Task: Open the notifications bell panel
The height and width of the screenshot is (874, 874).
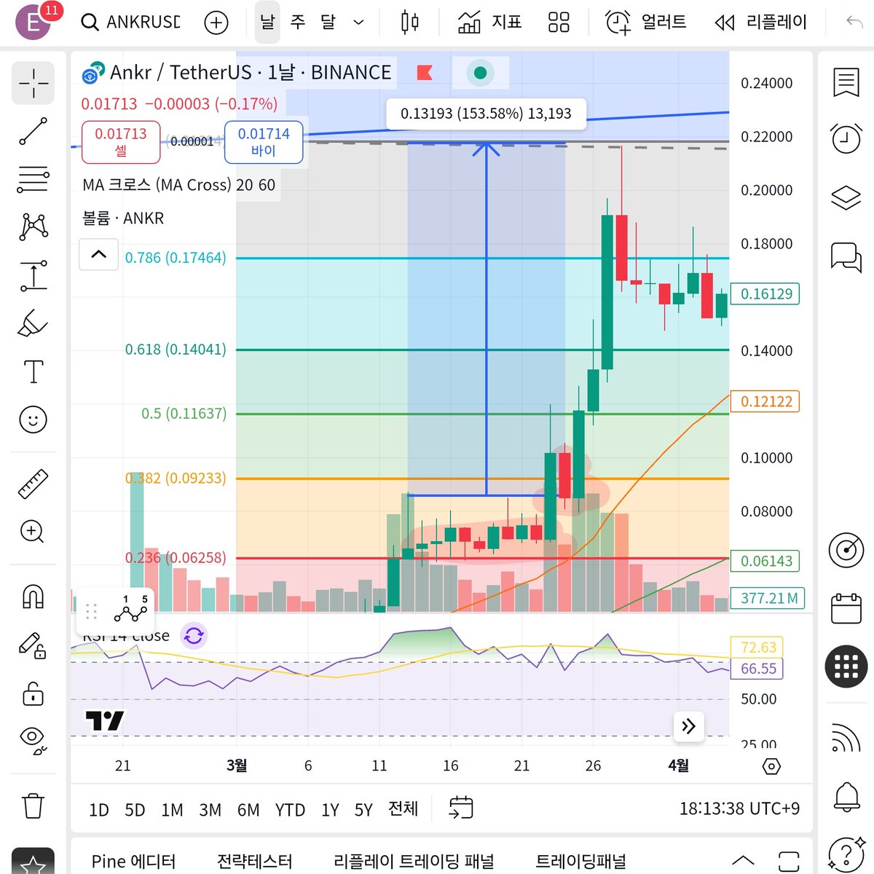Action: pos(846,797)
